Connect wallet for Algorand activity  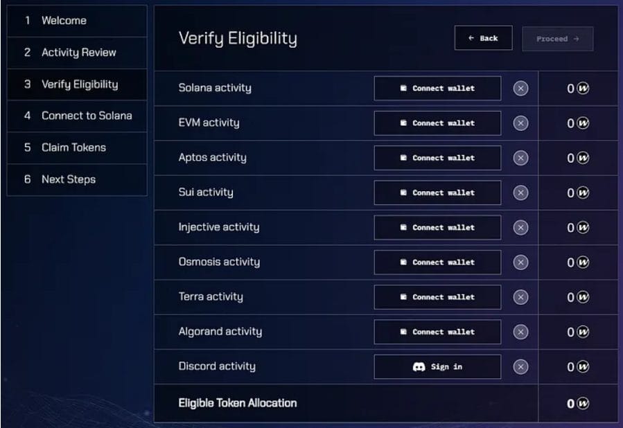click(x=437, y=332)
